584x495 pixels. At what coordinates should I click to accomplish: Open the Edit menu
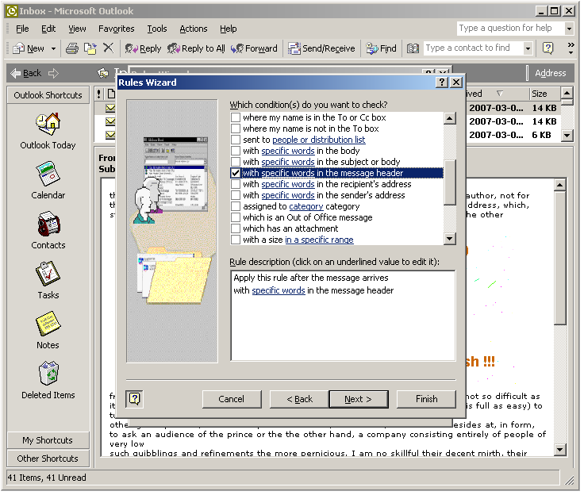tap(48, 29)
